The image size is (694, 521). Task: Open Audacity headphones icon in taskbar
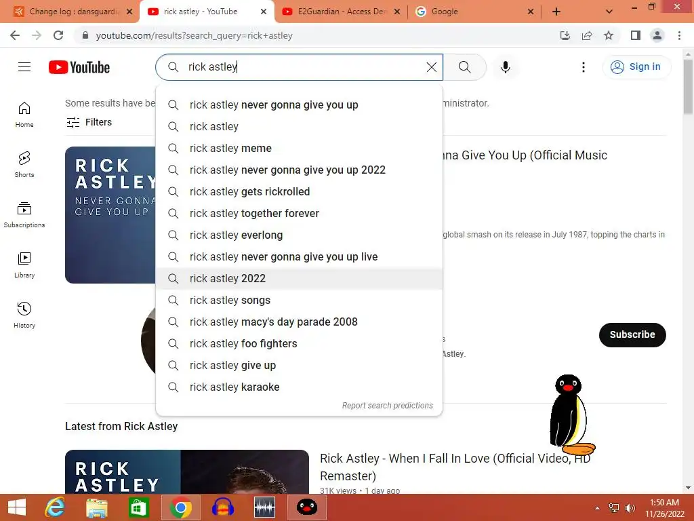(x=222, y=507)
